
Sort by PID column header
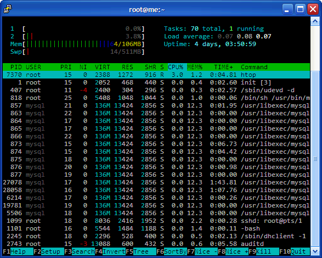(16, 67)
